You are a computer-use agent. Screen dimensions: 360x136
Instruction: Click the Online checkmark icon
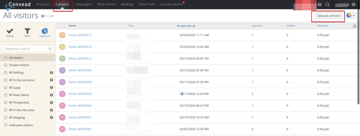pyautogui.click(x=10, y=31)
